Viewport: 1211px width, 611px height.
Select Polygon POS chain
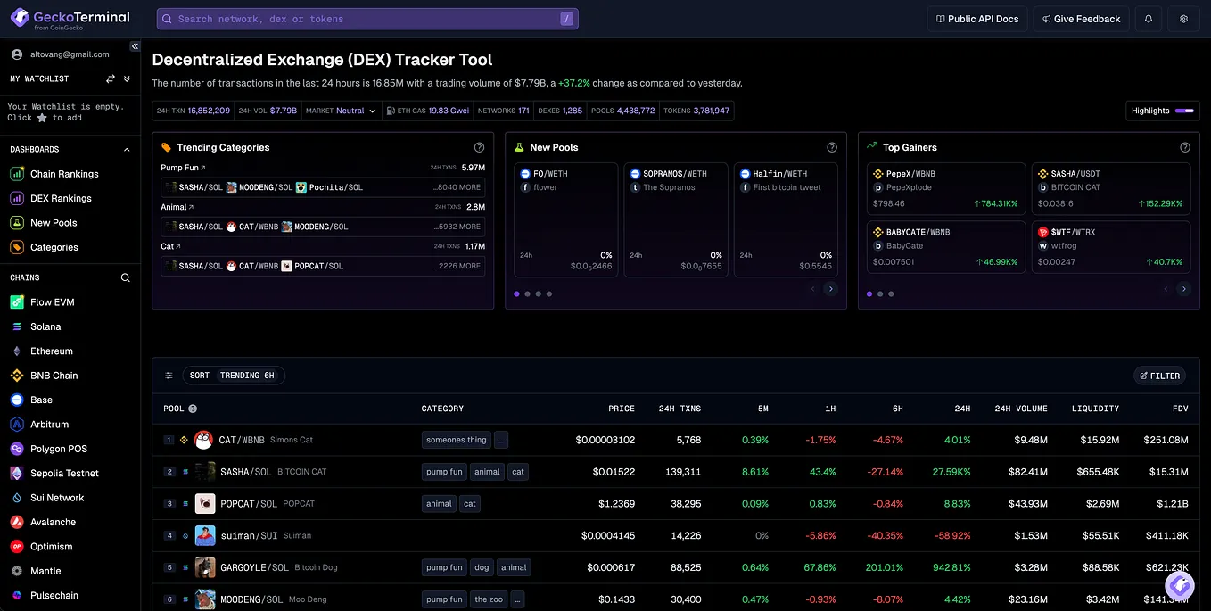click(x=59, y=449)
